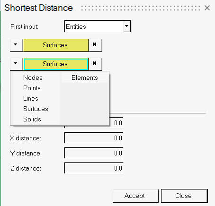Choose Points from the entity list
Viewport: 215px width, 206px height.
click(x=32, y=88)
